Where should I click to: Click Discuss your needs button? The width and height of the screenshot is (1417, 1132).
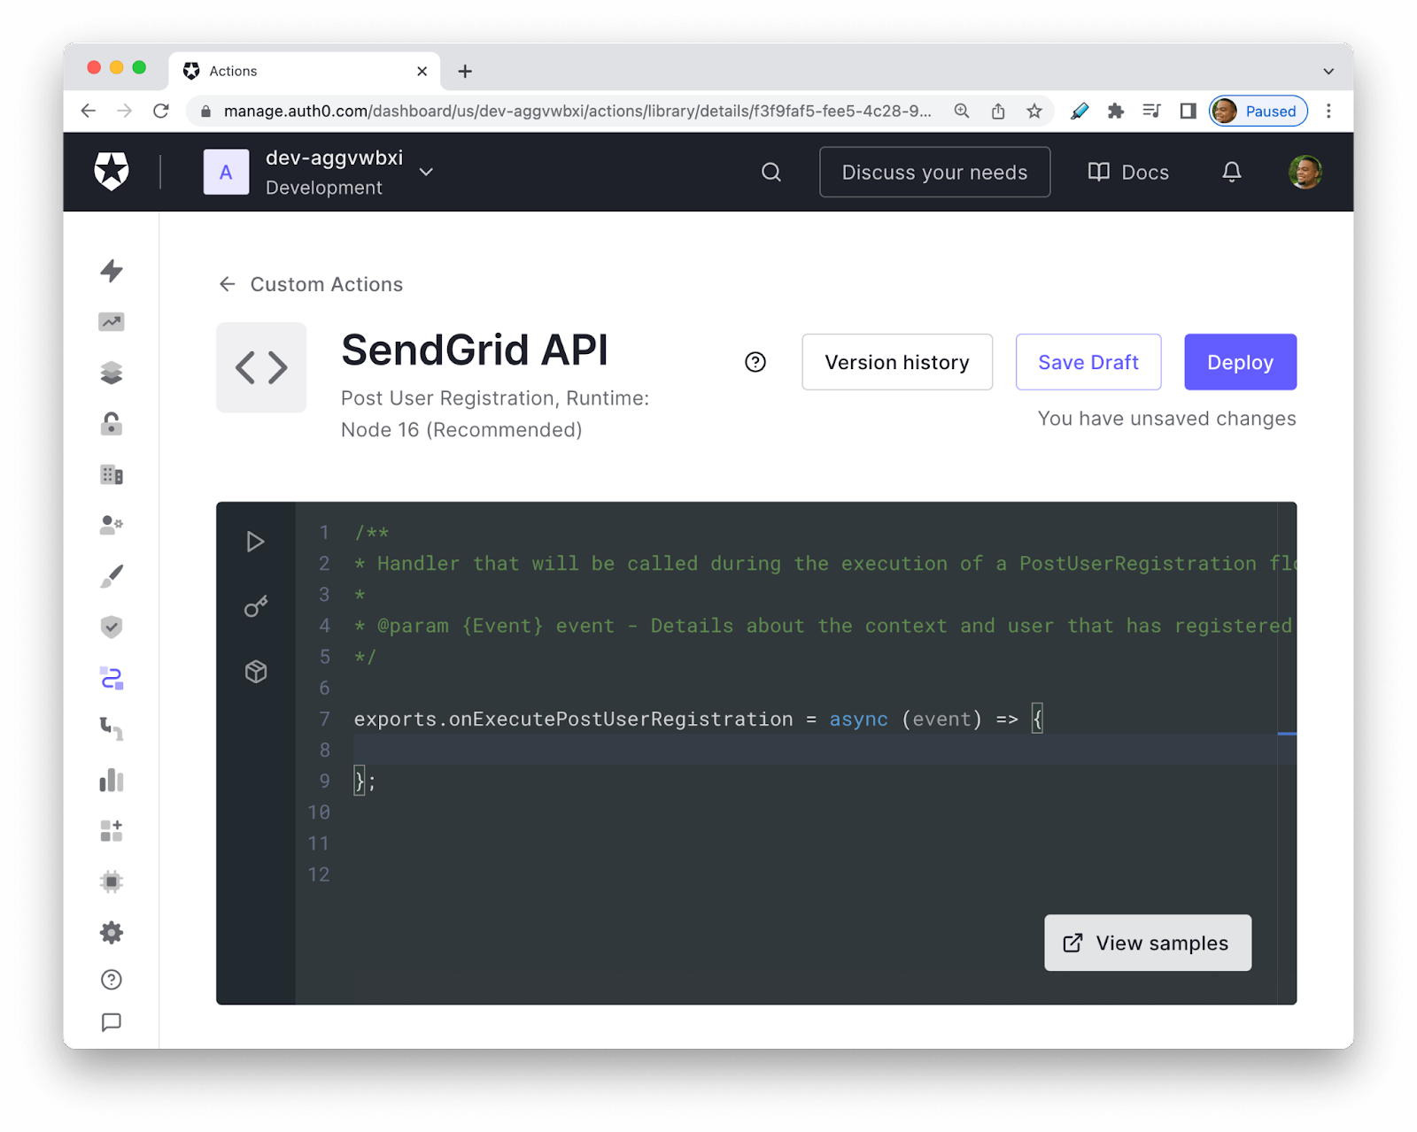click(x=934, y=172)
